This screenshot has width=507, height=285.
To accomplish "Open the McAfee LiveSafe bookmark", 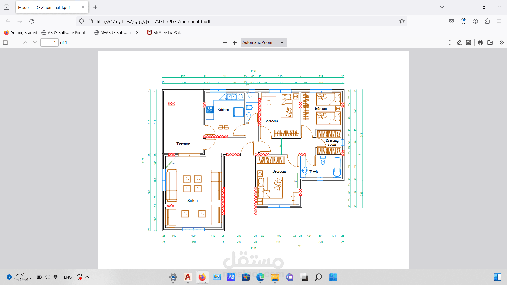I will [165, 33].
